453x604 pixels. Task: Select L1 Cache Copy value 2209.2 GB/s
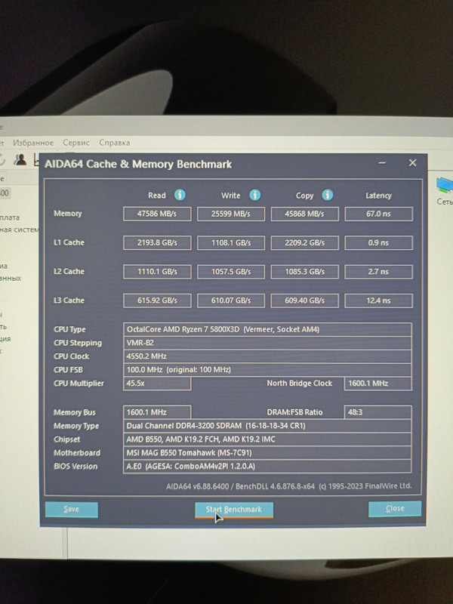click(x=305, y=242)
